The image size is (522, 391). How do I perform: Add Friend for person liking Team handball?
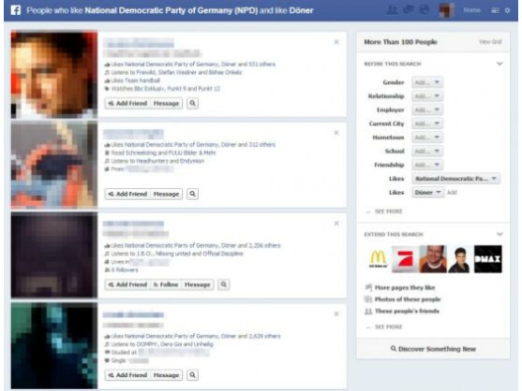click(x=127, y=103)
